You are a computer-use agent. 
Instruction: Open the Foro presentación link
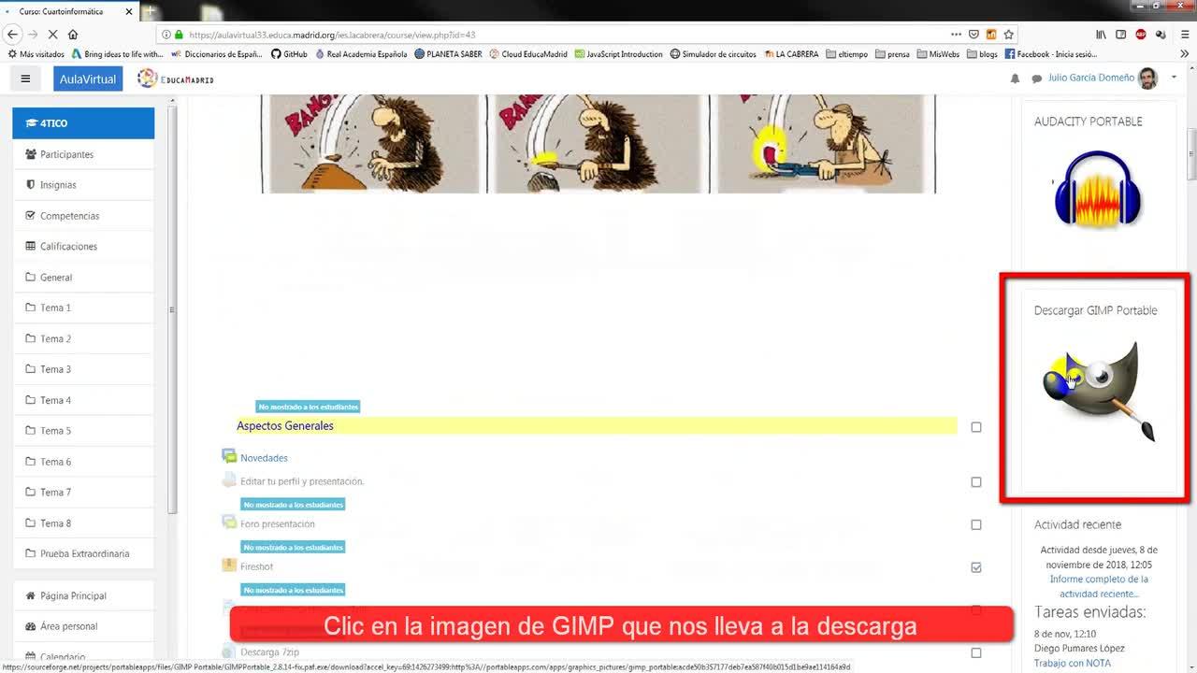tap(278, 524)
